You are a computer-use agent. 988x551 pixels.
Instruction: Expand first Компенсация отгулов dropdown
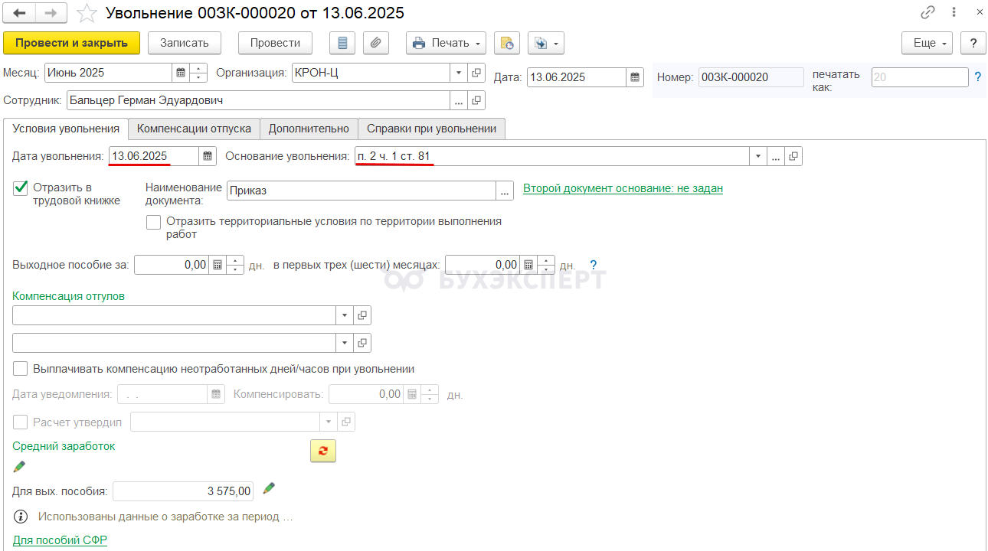coord(345,315)
